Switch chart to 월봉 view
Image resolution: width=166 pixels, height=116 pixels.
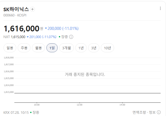tap(38, 48)
